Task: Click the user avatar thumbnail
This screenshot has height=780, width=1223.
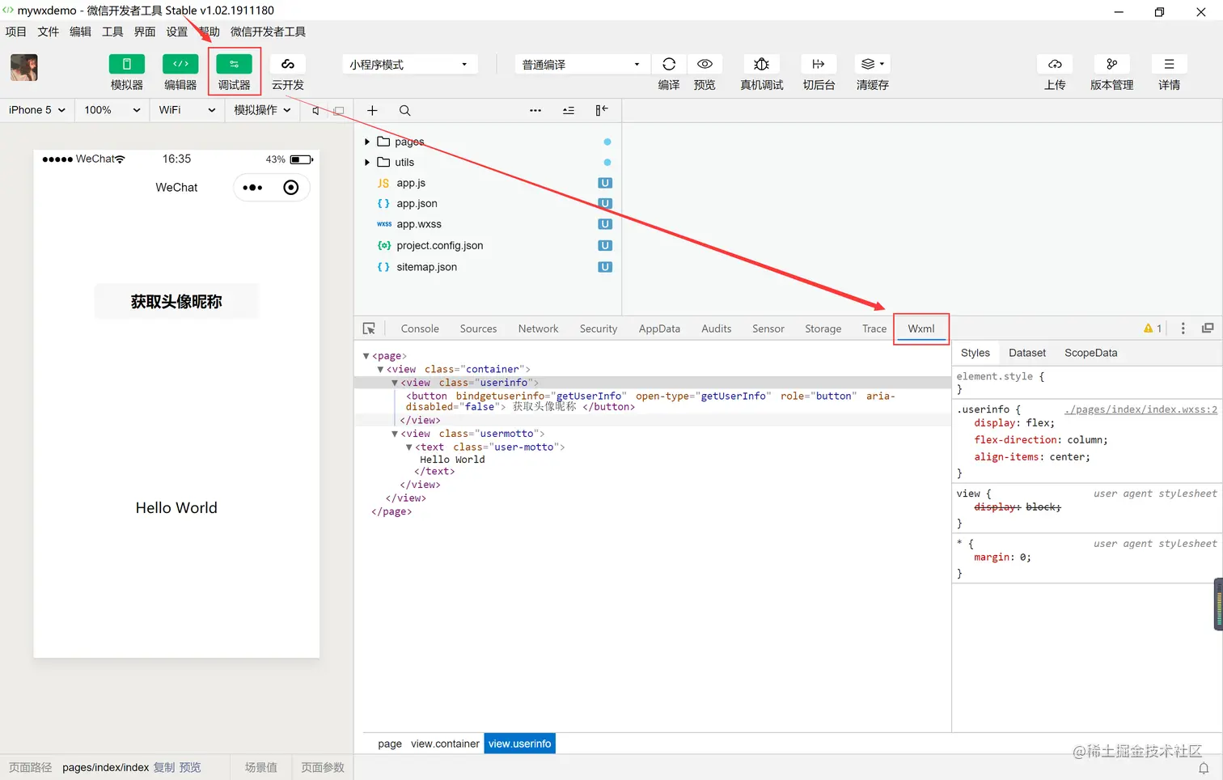Action: pos(24,67)
